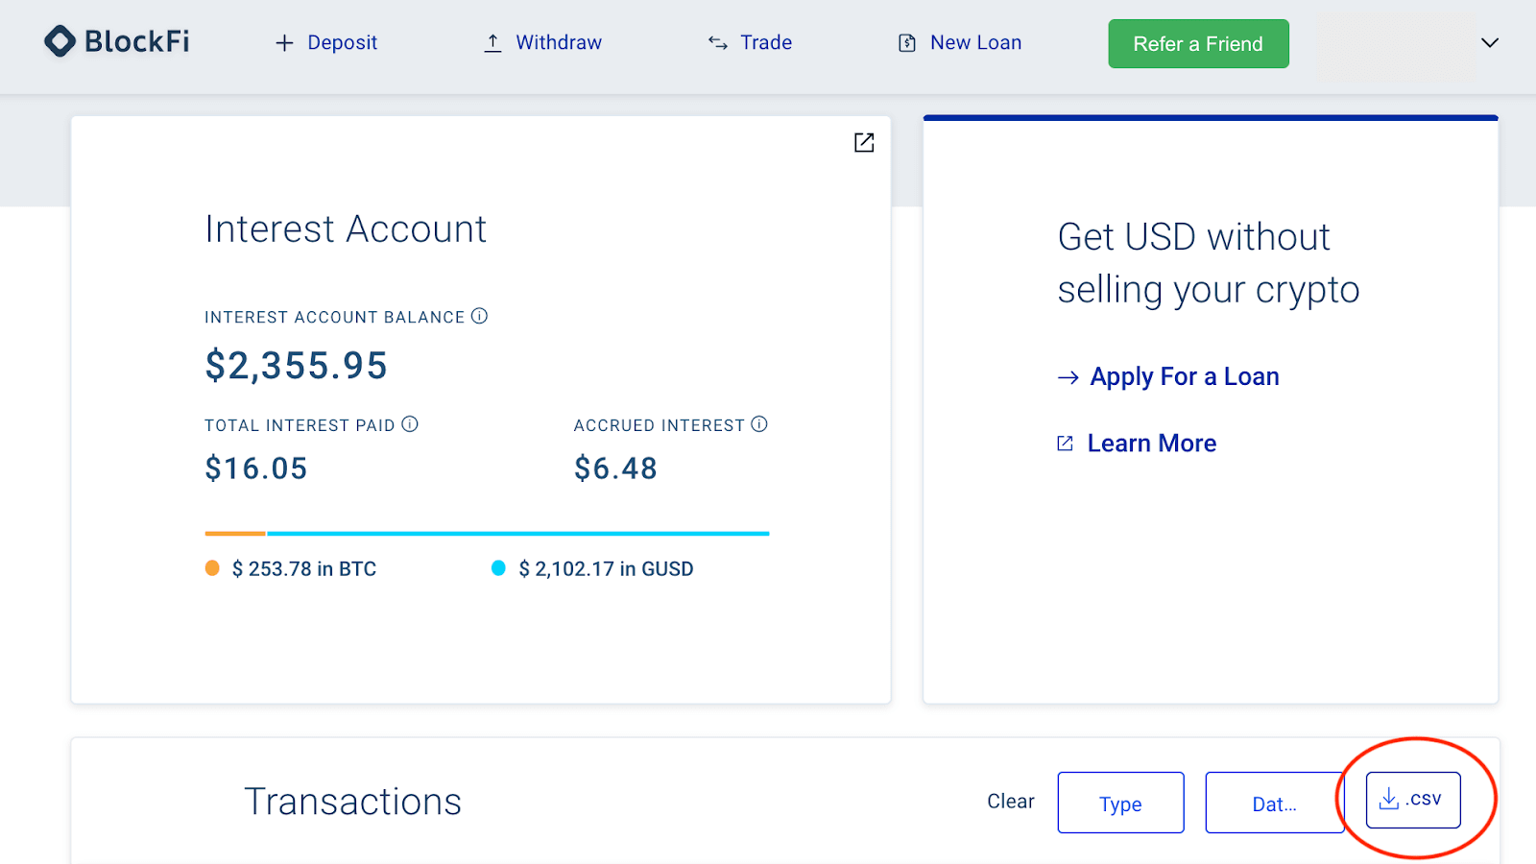
Task: Click the $ 2,102.17 in GUSD label
Action: pos(606,569)
